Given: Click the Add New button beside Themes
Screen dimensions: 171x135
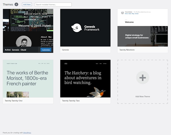Looking at the screenshot, I should (27, 5).
